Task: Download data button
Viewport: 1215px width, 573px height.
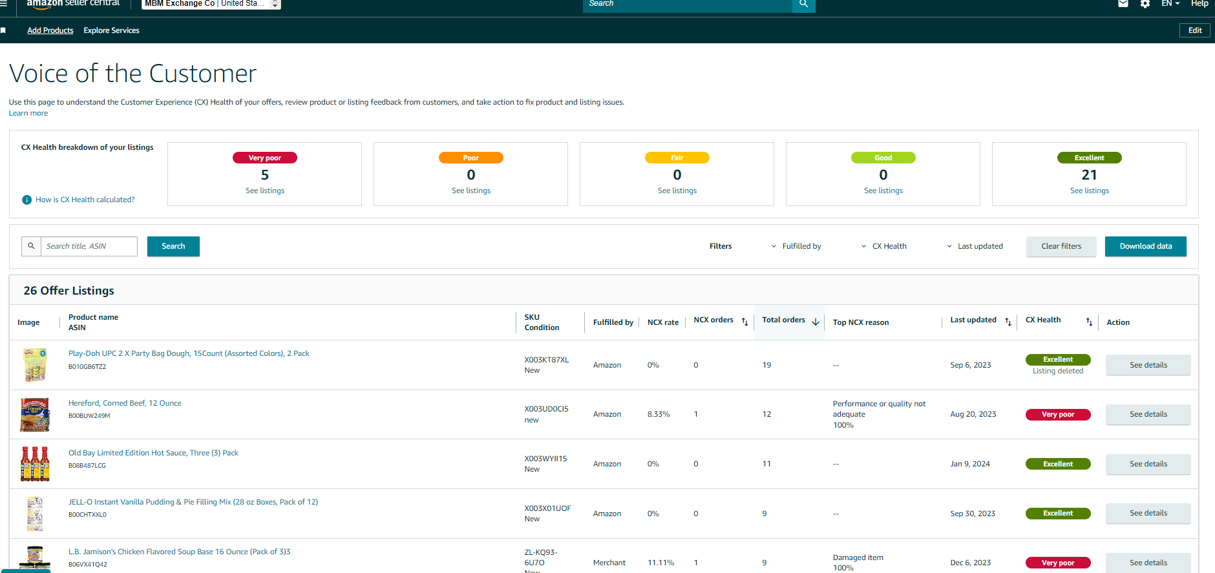Action: coord(1146,246)
